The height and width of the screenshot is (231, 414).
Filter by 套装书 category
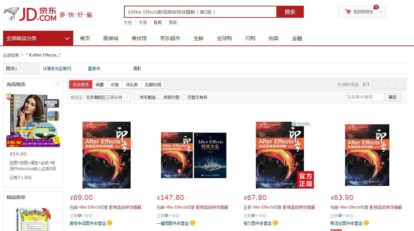(94, 69)
